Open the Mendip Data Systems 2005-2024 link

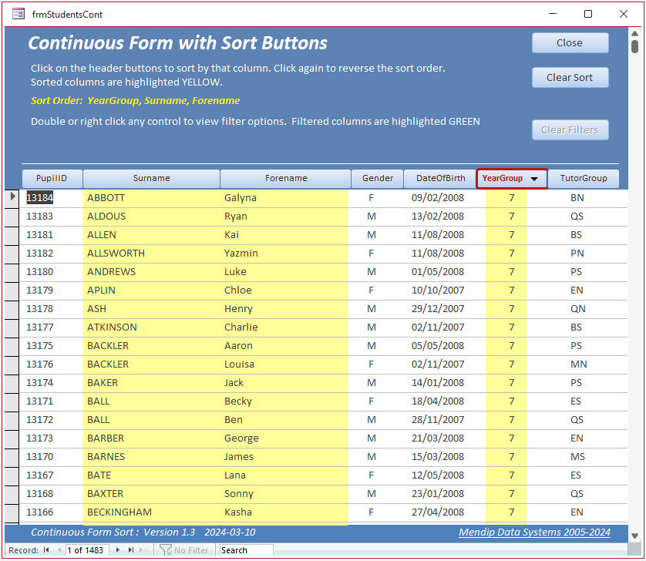point(534,532)
